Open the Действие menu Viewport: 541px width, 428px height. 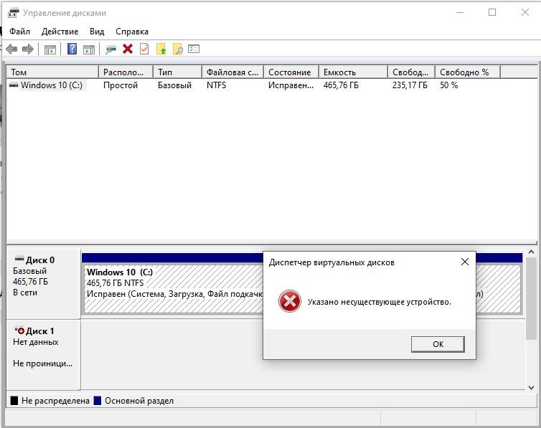[60, 32]
